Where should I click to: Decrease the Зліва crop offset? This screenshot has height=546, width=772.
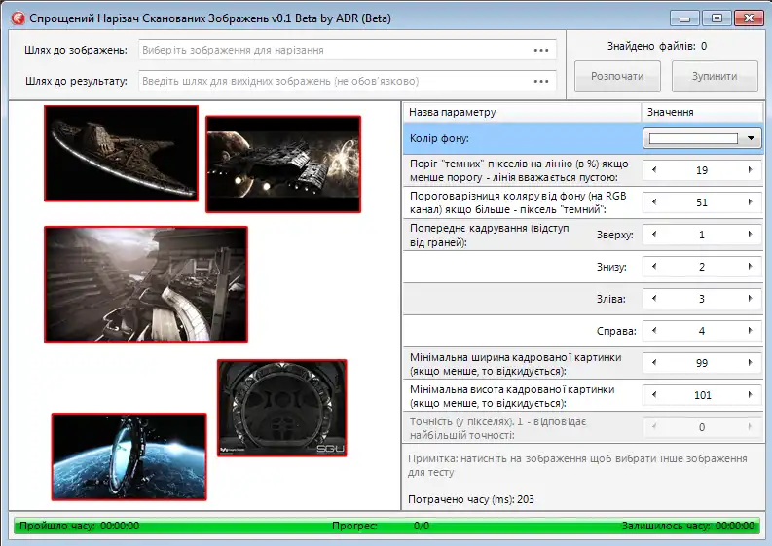pyautogui.click(x=654, y=299)
